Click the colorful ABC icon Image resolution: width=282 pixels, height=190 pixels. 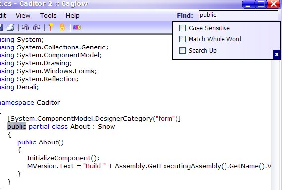[77, 27]
